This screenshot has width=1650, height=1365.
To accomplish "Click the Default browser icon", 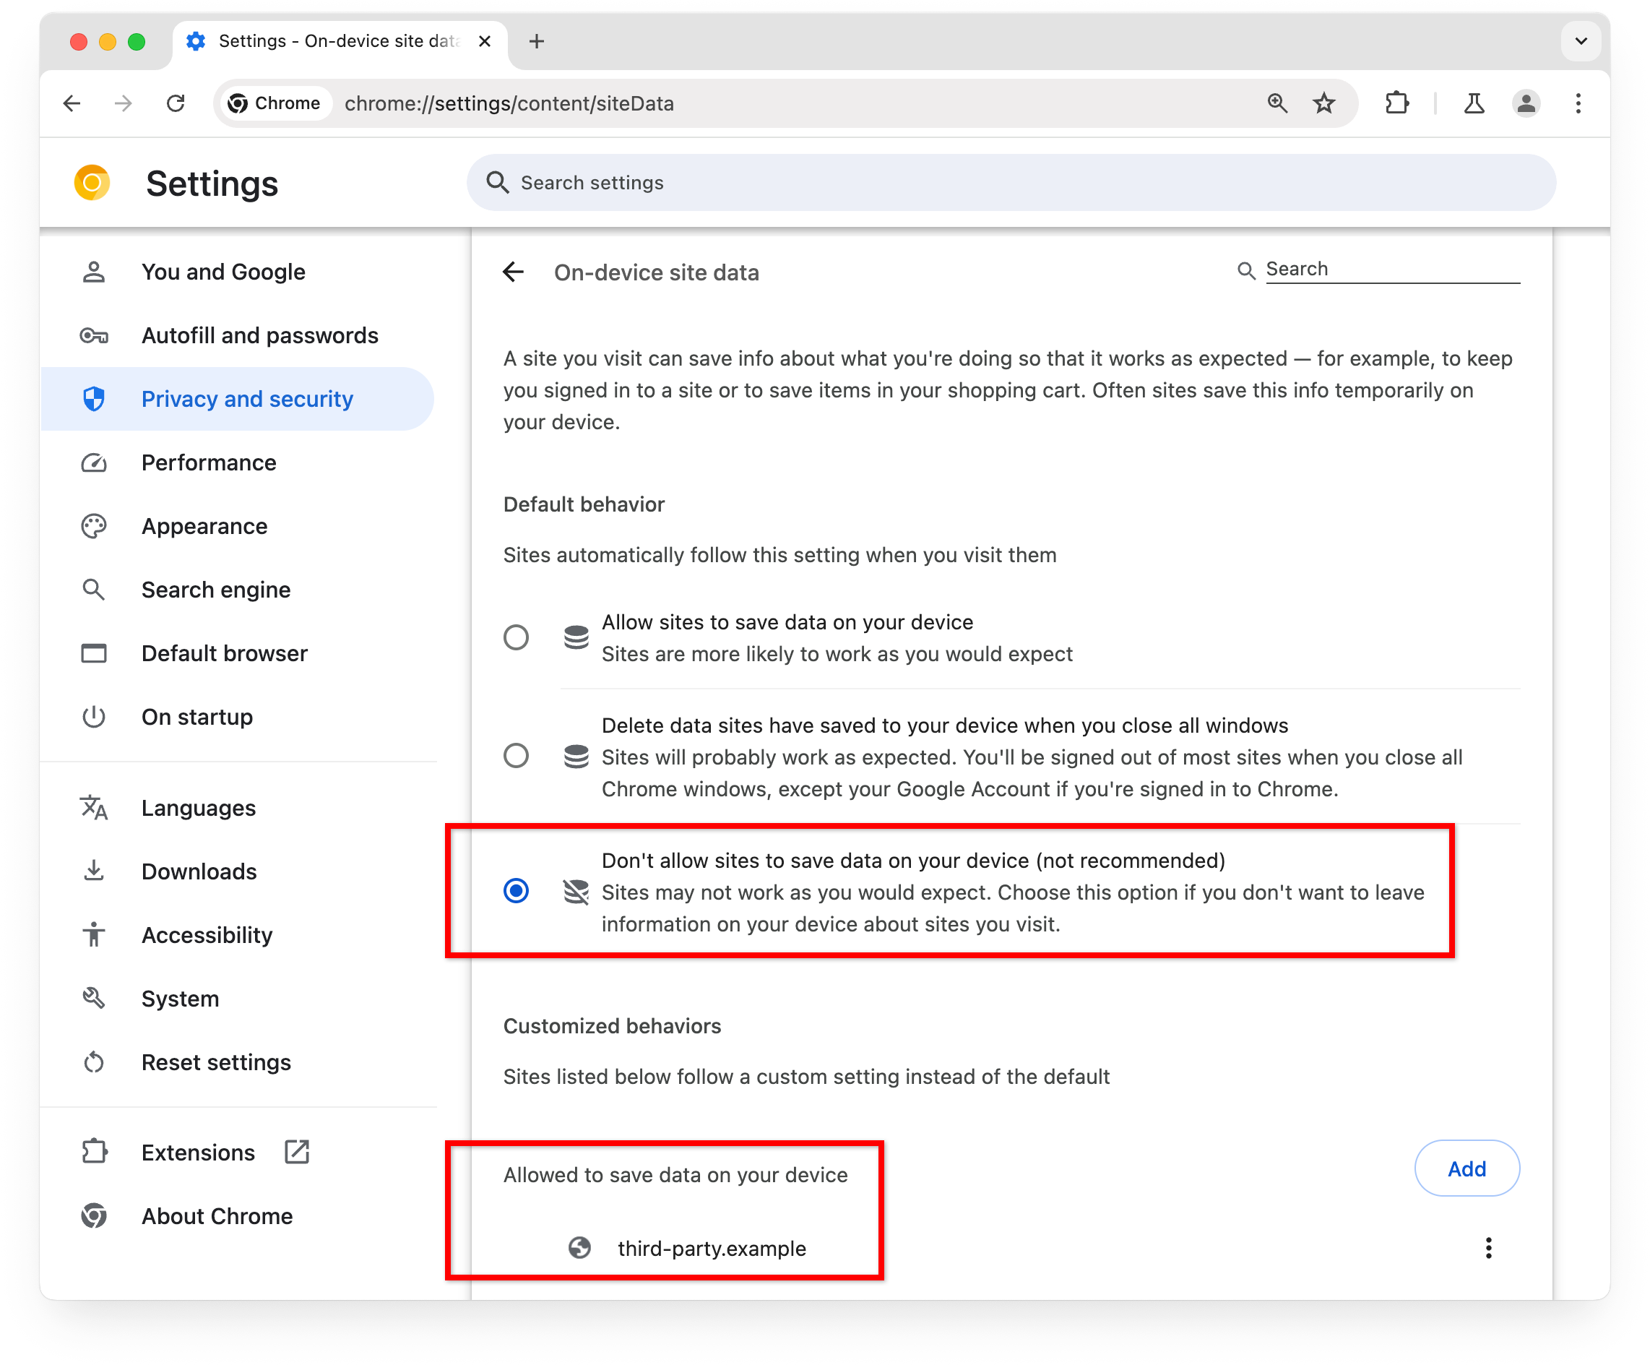I will [x=93, y=654].
